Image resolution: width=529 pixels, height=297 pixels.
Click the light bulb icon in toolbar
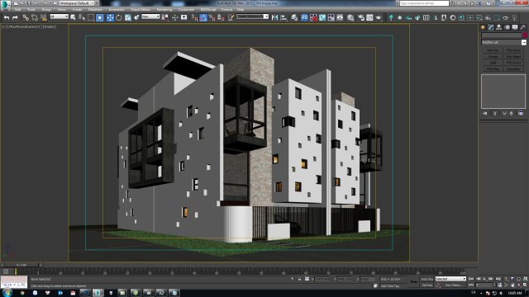tap(514, 17)
